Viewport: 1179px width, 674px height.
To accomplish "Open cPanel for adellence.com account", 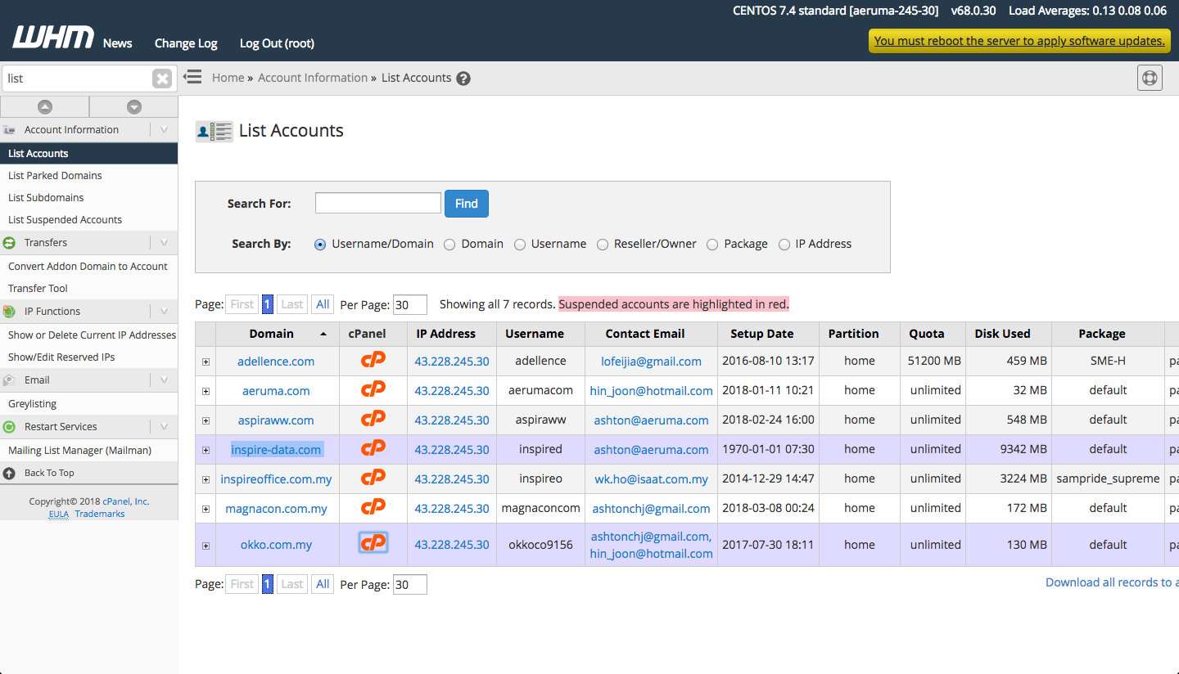I will click(373, 361).
